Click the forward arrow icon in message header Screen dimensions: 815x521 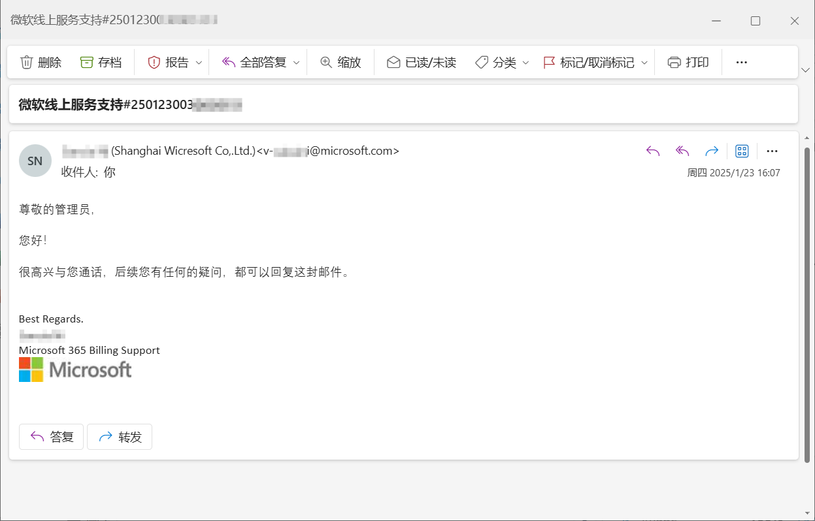(x=712, y=151)
